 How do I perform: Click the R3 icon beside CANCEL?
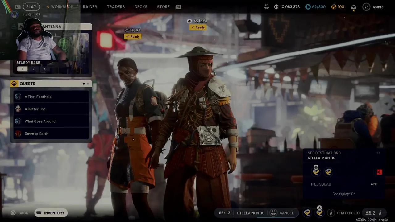pyautogui.click(x=273, y=213)
